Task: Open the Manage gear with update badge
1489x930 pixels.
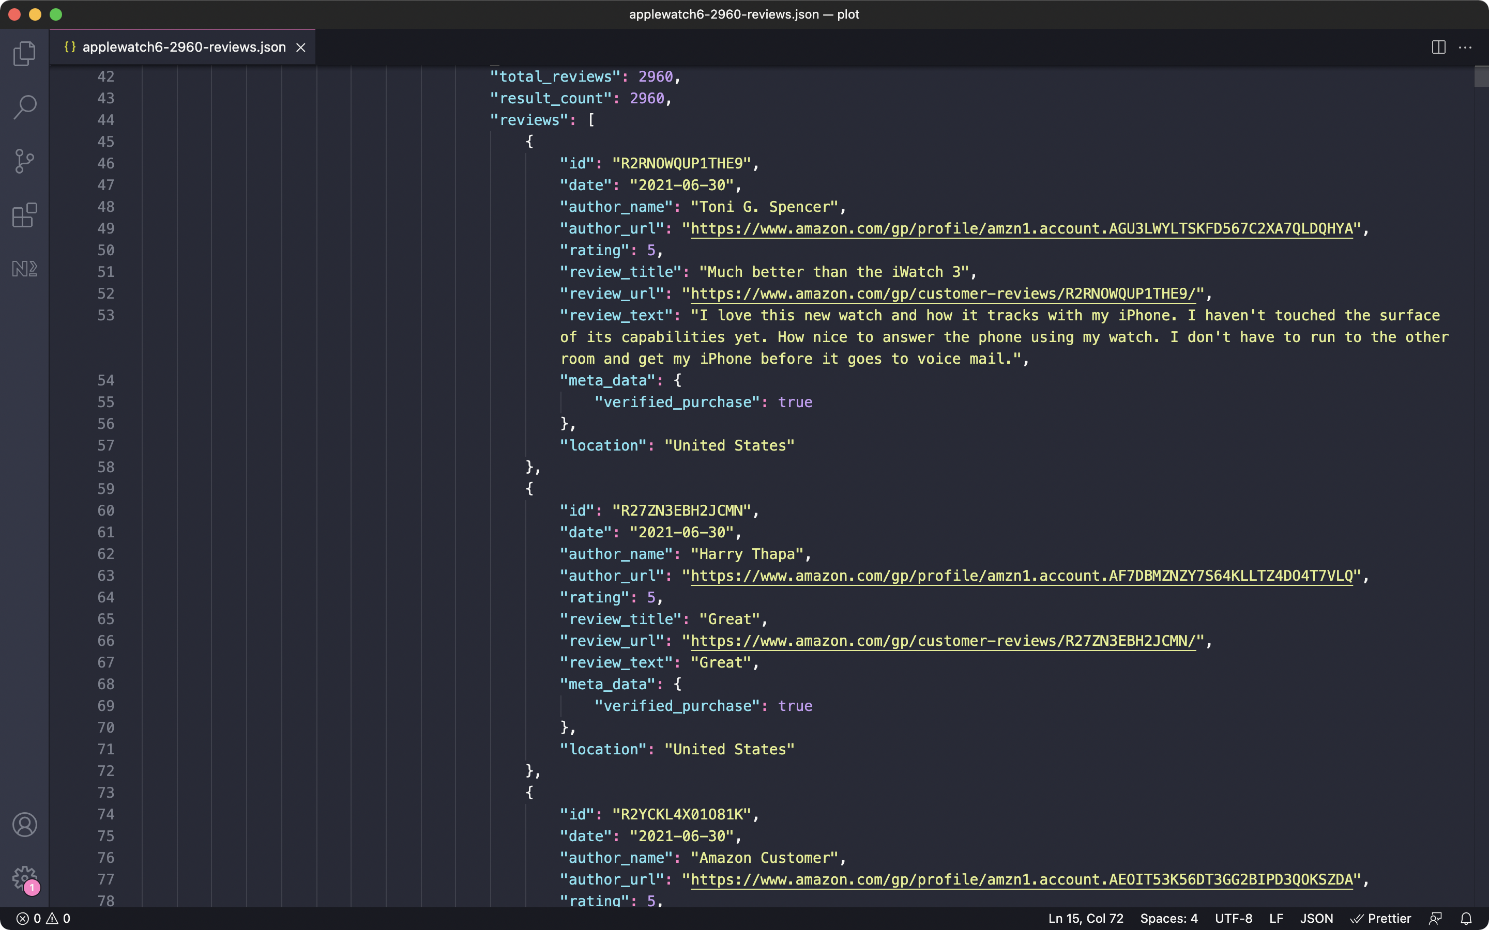Action: coord(25,879)
